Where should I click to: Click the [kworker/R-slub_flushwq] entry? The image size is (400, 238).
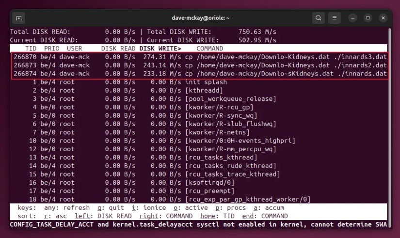231,124
